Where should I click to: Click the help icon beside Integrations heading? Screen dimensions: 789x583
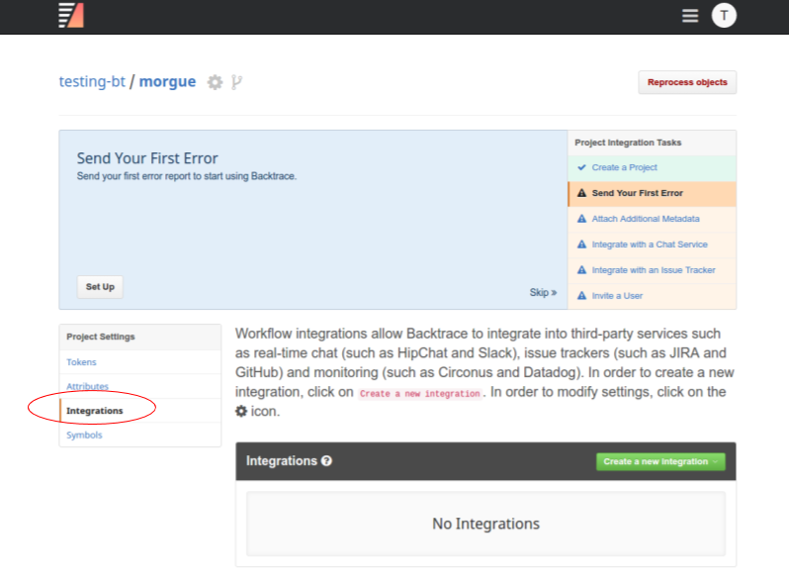(x=326, y=461)
